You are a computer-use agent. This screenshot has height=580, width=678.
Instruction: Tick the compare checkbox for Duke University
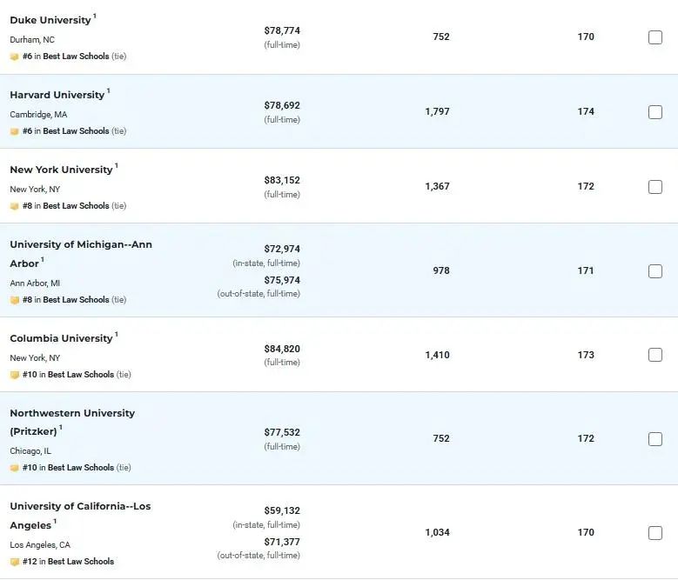point(655,37)
